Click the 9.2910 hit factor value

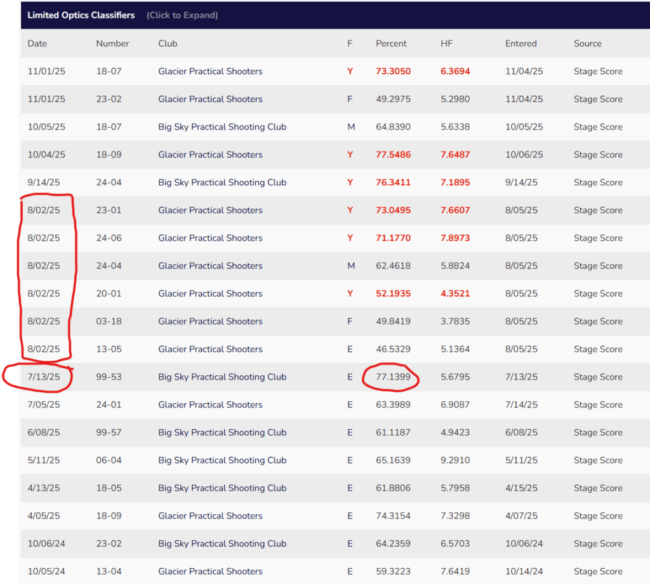coord(455,460)
